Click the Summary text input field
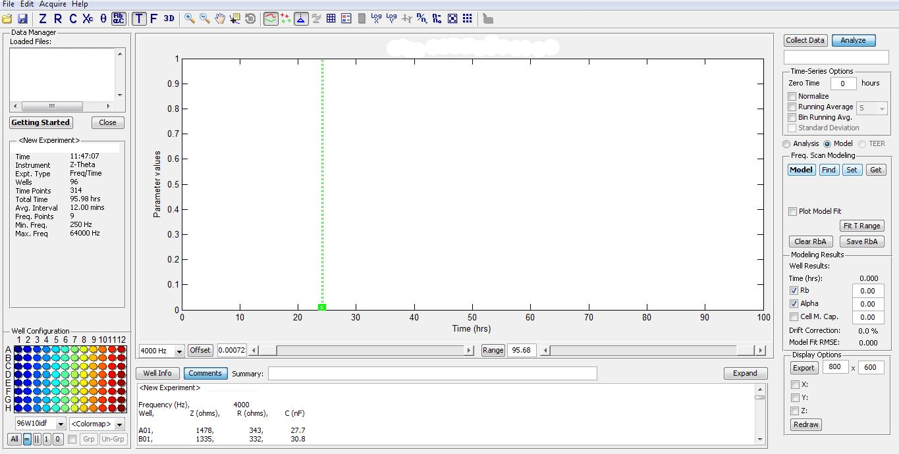The image size is (899, 454). (432, 374)
